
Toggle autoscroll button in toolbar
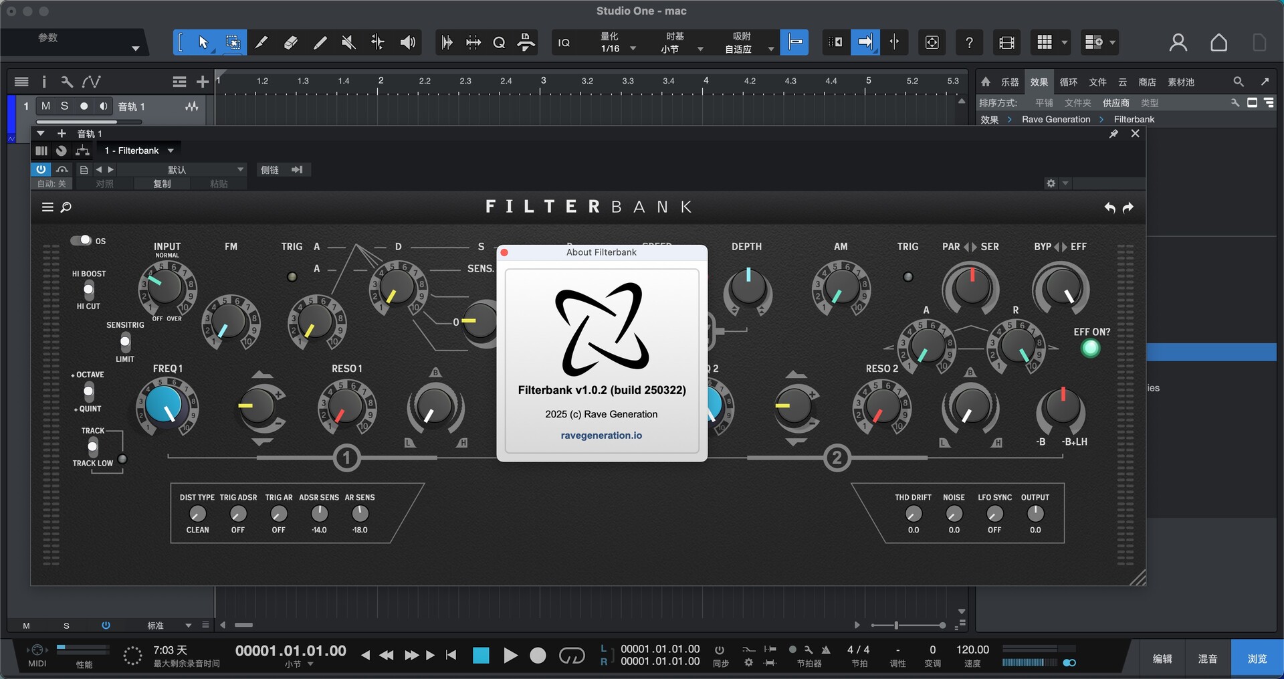(865, 42)
